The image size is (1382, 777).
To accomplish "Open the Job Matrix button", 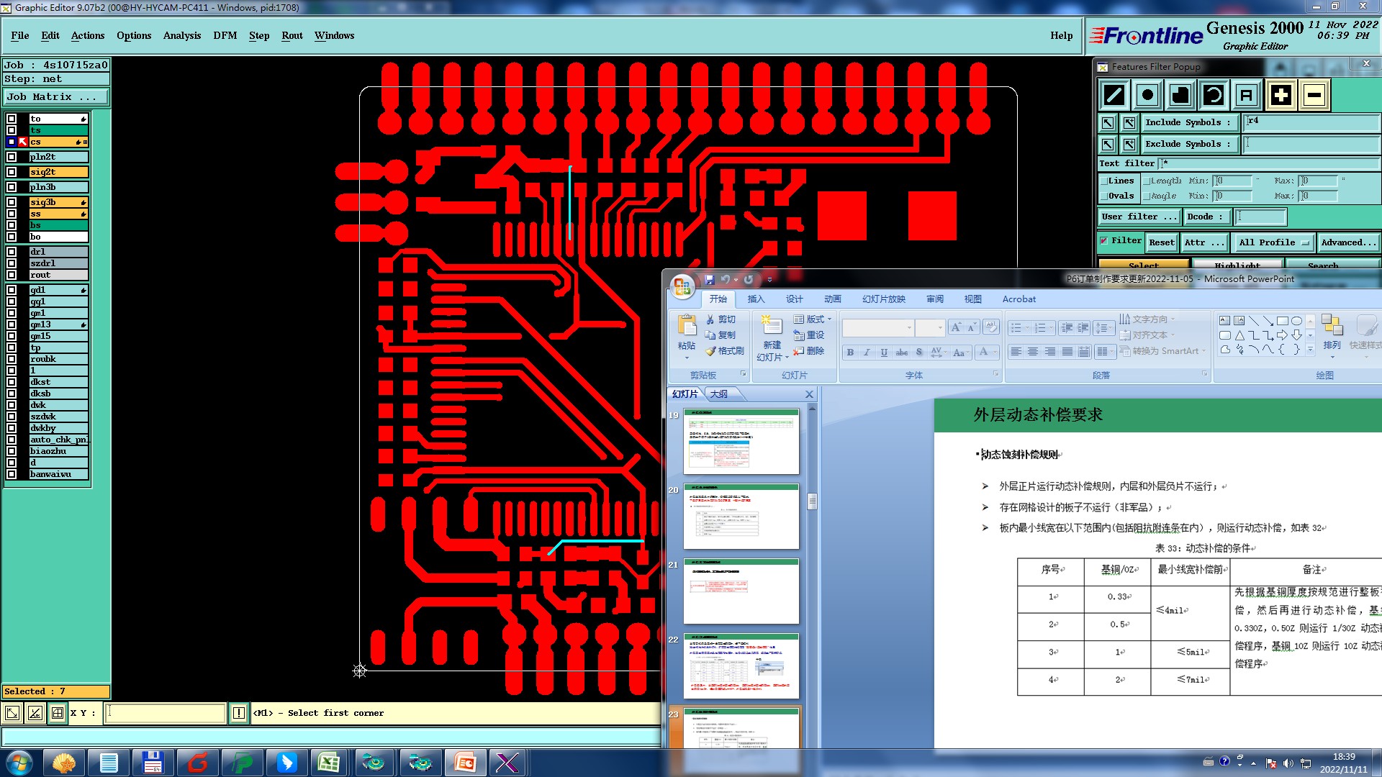I will click(56, 97).
